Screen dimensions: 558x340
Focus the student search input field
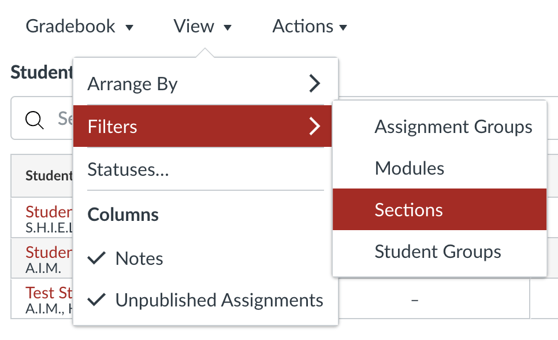tap(65, 119)
